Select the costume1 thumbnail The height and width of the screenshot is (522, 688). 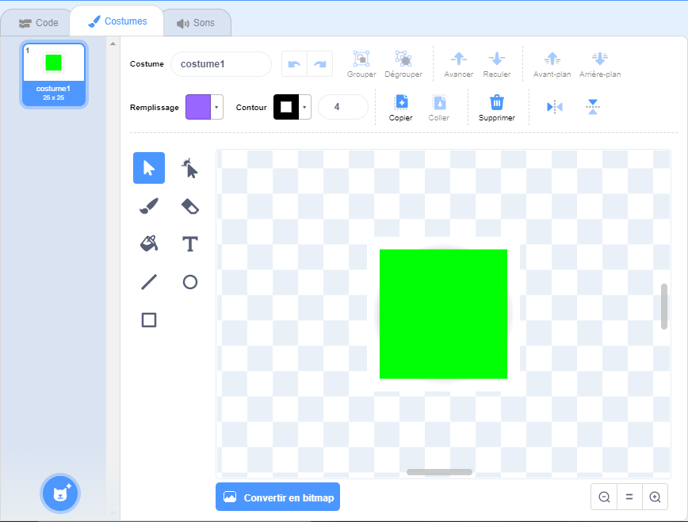(x=53, y=74)
